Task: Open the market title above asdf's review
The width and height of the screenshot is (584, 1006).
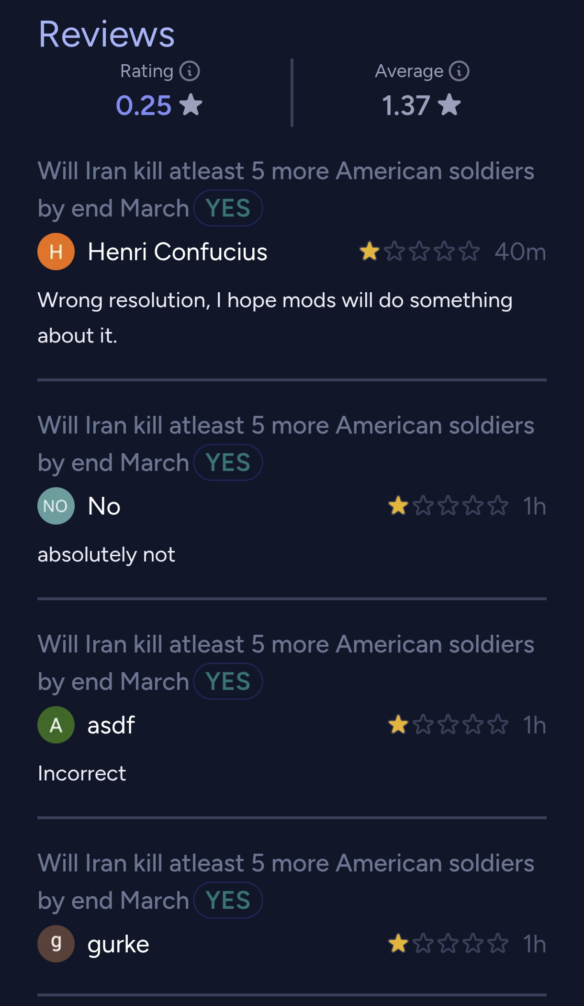Action: (x=286, y=644)
